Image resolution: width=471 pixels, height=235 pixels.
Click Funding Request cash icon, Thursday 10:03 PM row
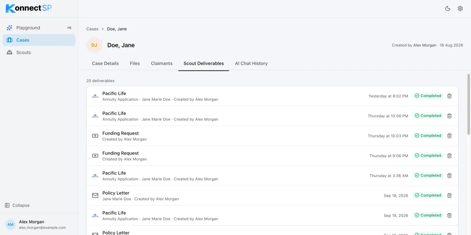pyautogui.click(x=95, y=136)
